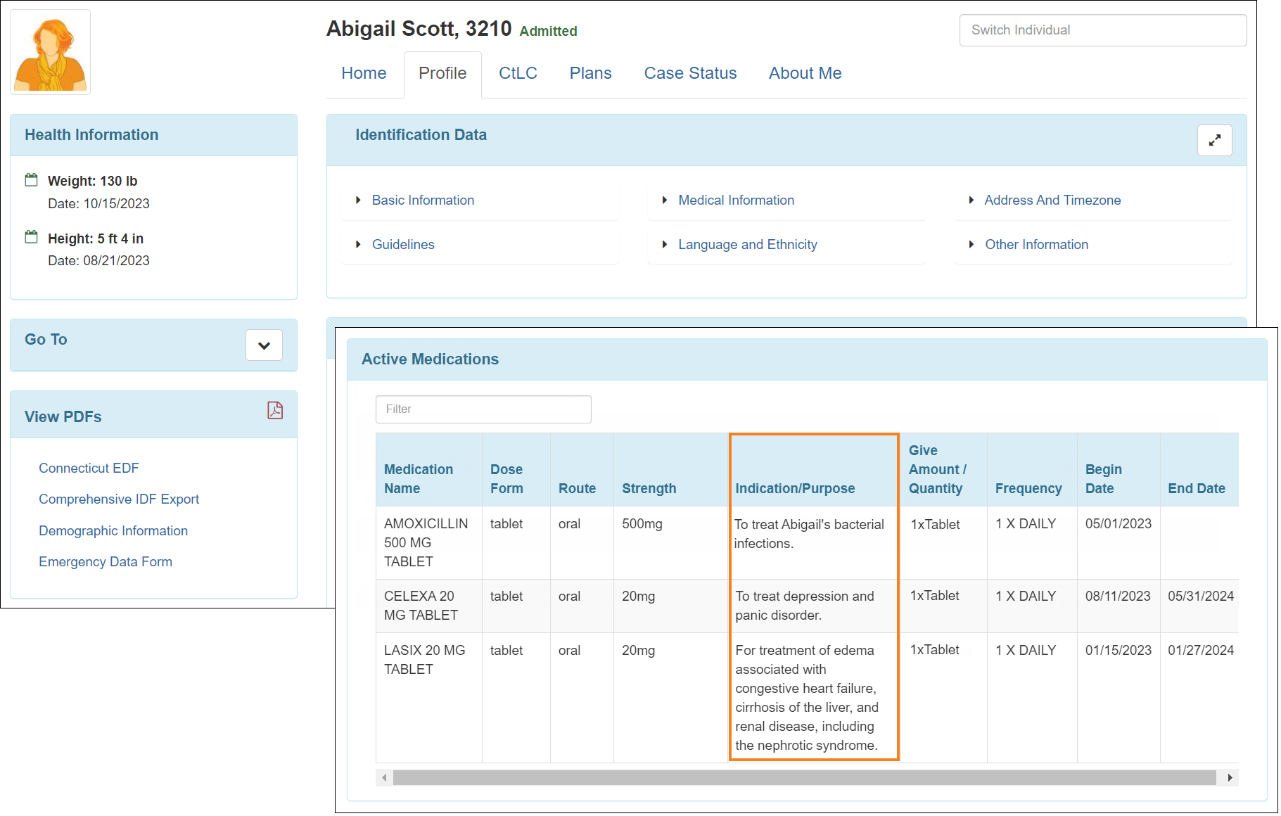Expand Address And Timezone section

pyautogui.click(x=1052, y=200)
